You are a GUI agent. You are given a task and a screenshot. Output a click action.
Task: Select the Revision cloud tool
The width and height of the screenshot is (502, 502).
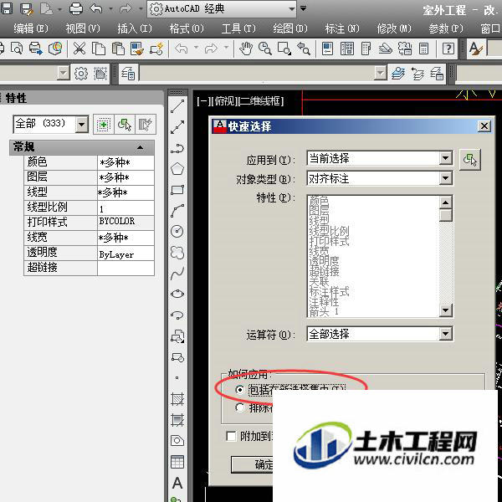tap(177, 253)
